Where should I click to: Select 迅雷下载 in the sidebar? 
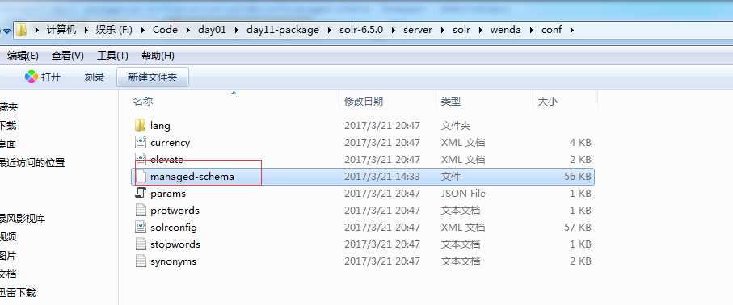(x=18, y=293)
